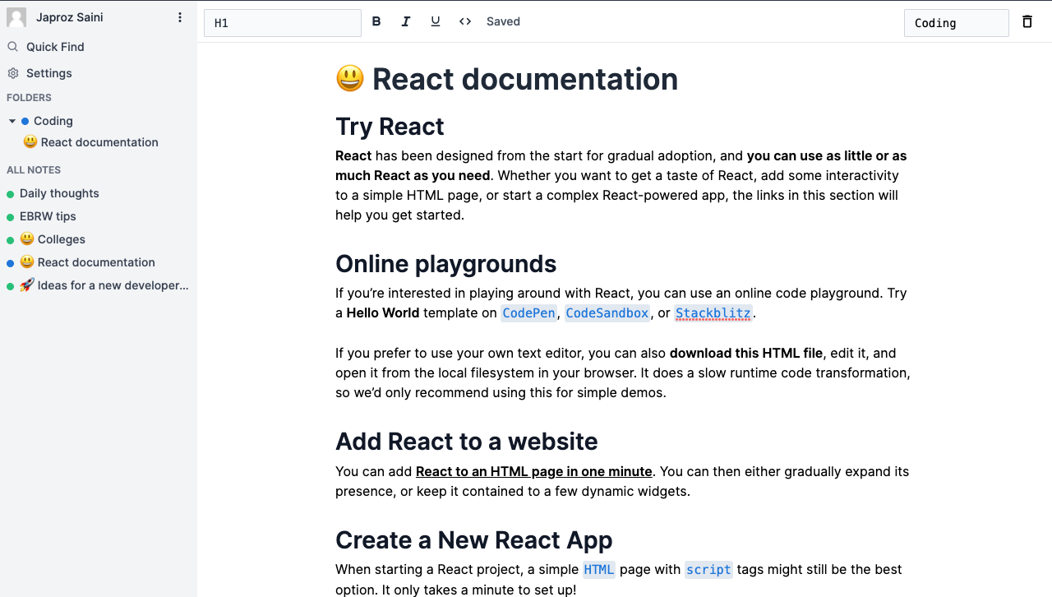Click the Create a New React App heading
The image size is (1052, 597).
pos(474,540)
